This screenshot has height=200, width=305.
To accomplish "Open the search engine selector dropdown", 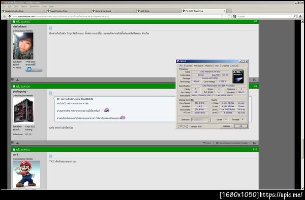I will [235, 17].
